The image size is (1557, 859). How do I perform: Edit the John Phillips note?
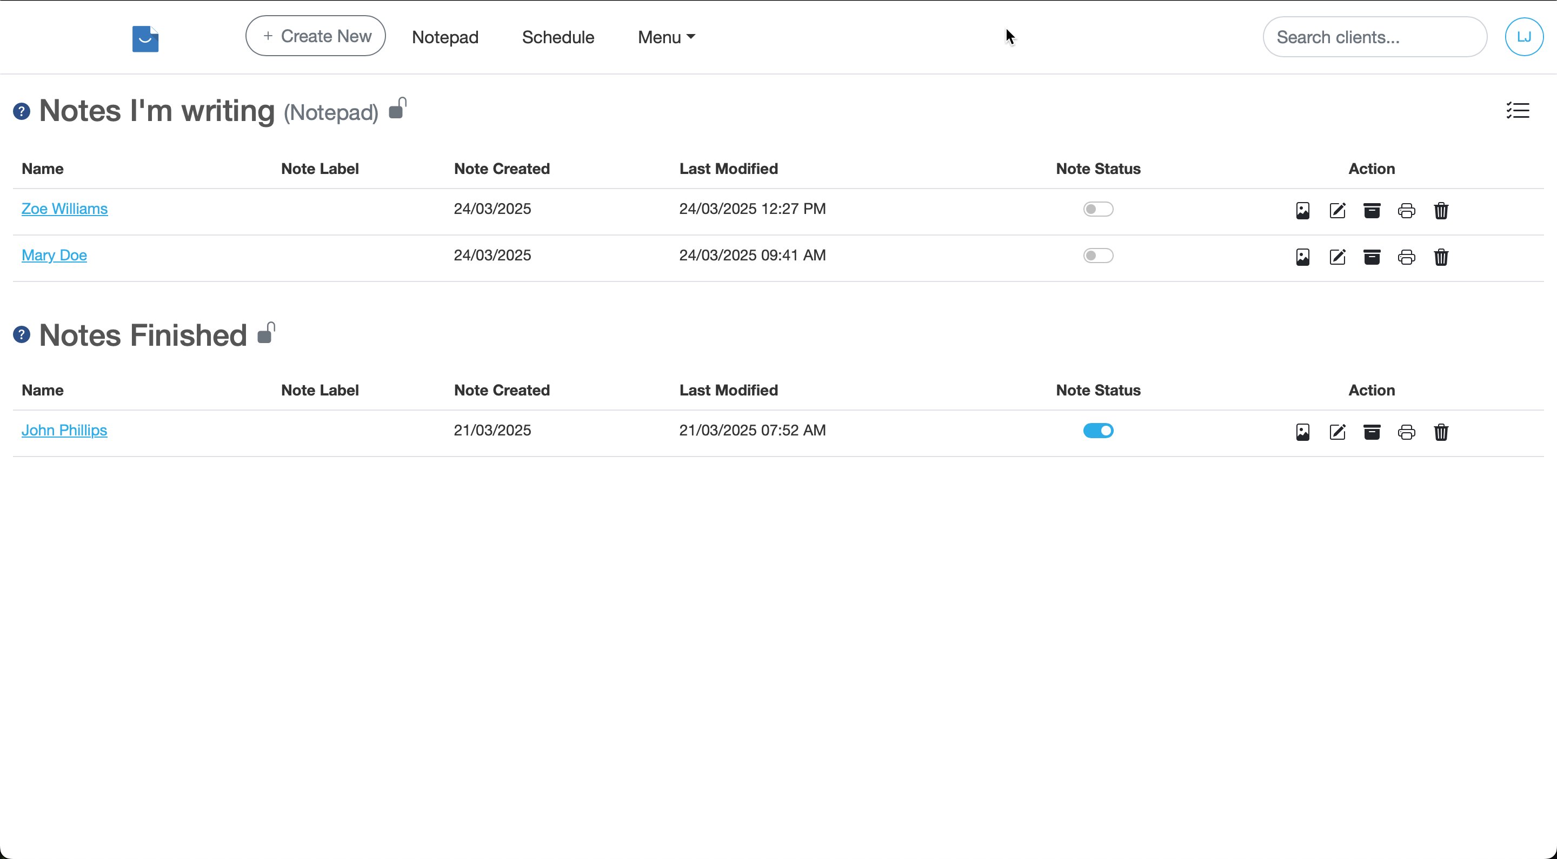pos(1338,432)
